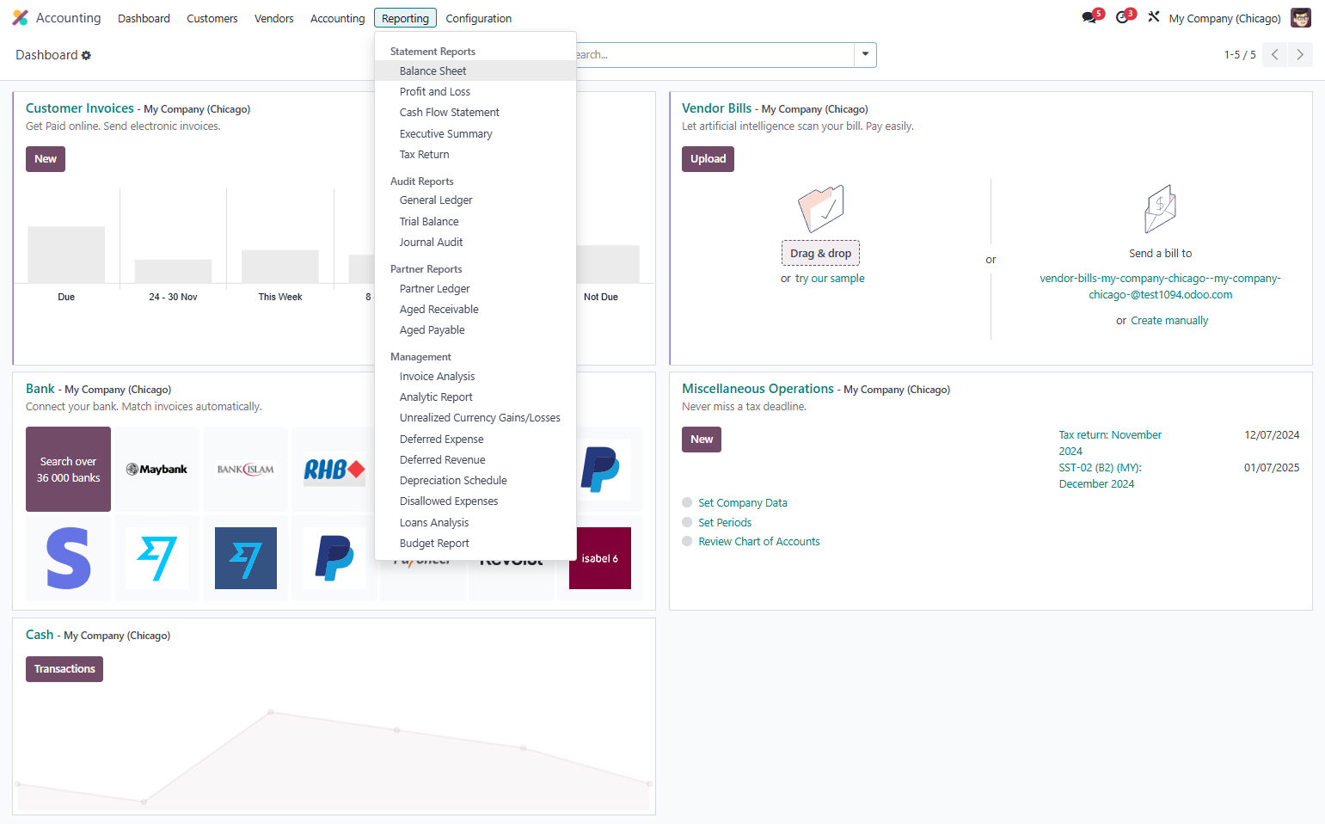Screen dimensions: 1325x824
Task: Click New under Customer Invoices
Action: (x=46, y=159)
